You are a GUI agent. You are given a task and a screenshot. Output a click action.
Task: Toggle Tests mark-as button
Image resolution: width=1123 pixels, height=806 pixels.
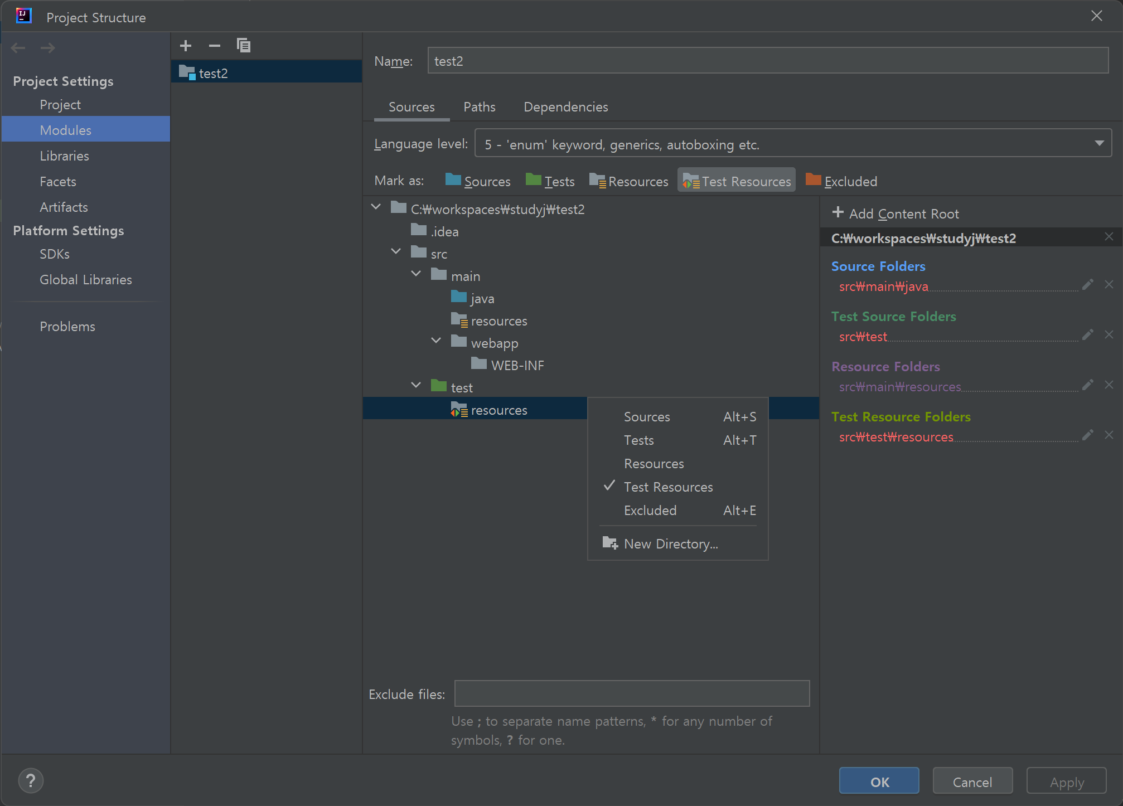pyautogui.click(x=550, y=181)
